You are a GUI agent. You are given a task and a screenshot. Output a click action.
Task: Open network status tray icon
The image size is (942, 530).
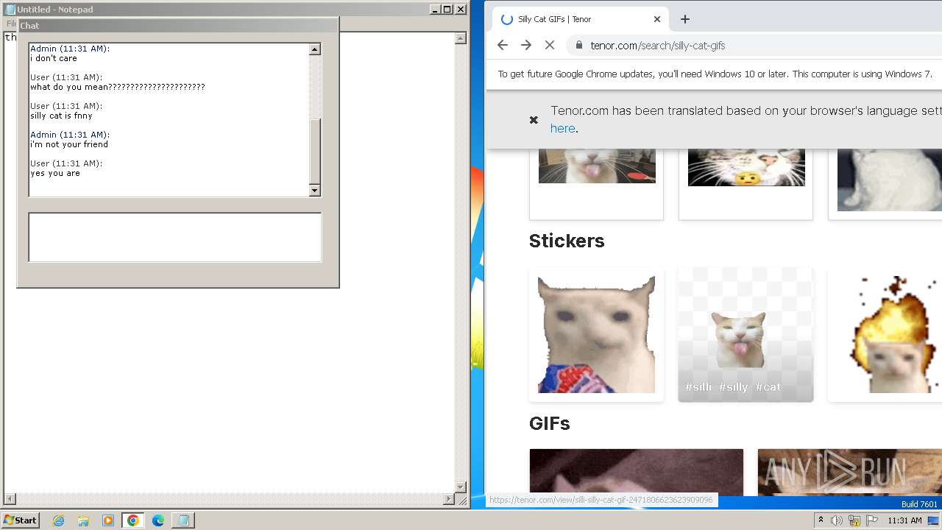[854, 520]
